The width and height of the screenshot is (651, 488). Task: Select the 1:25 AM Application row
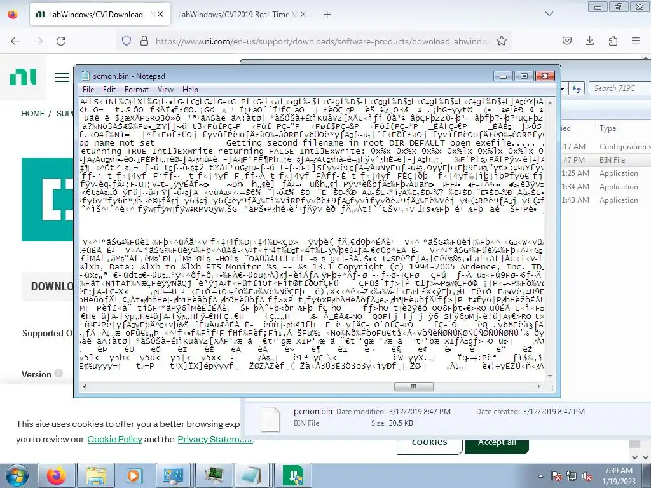[606, 173]
